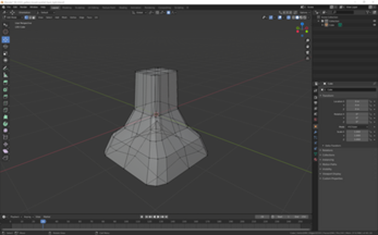Open the viewport Options dropdown

[x=305, y=13]
